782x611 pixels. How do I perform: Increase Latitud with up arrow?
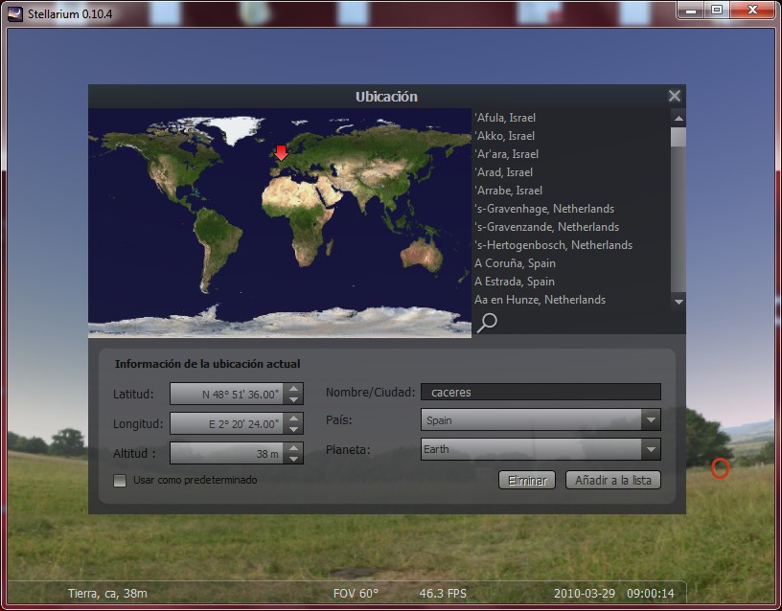click(x=294, y=388)
